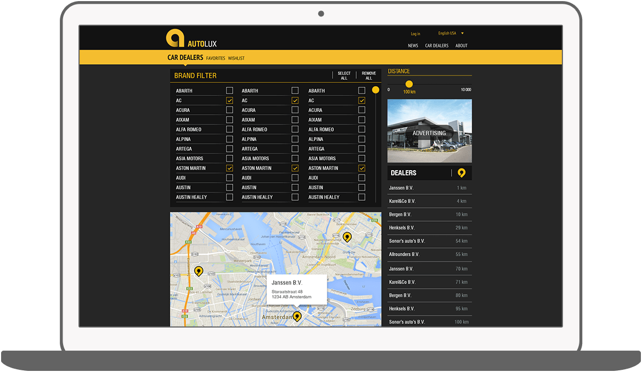Select dealer Allrounders B.V. at 55 km

tap(430, 254)
